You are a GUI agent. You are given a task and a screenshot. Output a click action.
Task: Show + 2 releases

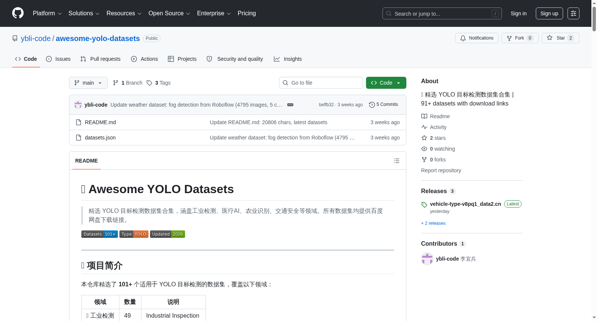pyautogui.click(x=433, y=223)
